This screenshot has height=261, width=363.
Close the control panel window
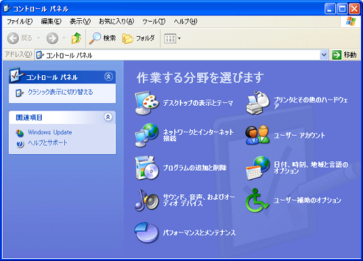point(355,9)
